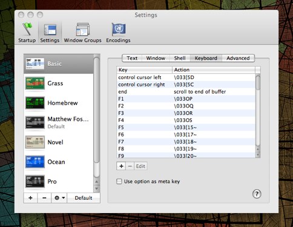
Task: Select the F2 key row
Action: tap(186, 106)
